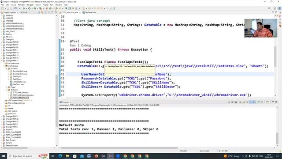282x159 pixels.
Task: Expand JRE System Library node
Action: coord(4,100)
